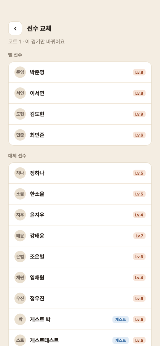The width and height of the screenshot is (160, 346).
Task: Choose 윤지우 from the 대체 선수 list
Action: 80,215
